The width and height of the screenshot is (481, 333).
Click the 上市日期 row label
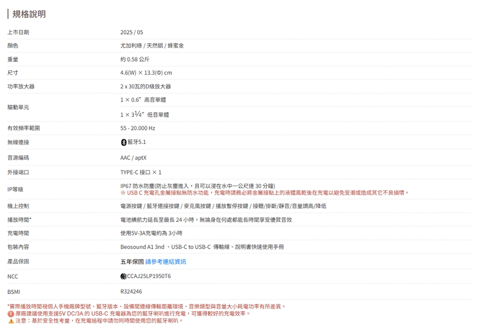coord(18,32)
